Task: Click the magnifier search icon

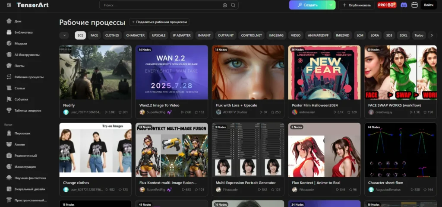Action: (233, 5)
